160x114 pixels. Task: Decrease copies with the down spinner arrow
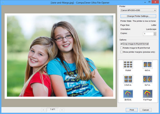155,35
